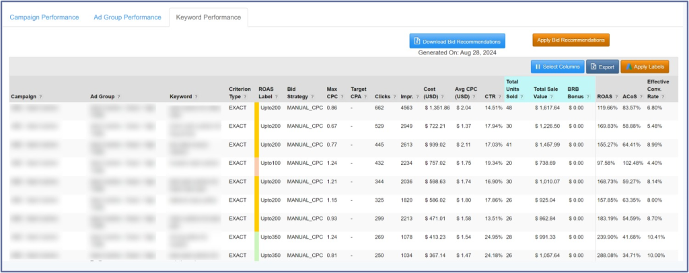Click the orange Apply Bid Recommendations button

[x=571, y=40]
